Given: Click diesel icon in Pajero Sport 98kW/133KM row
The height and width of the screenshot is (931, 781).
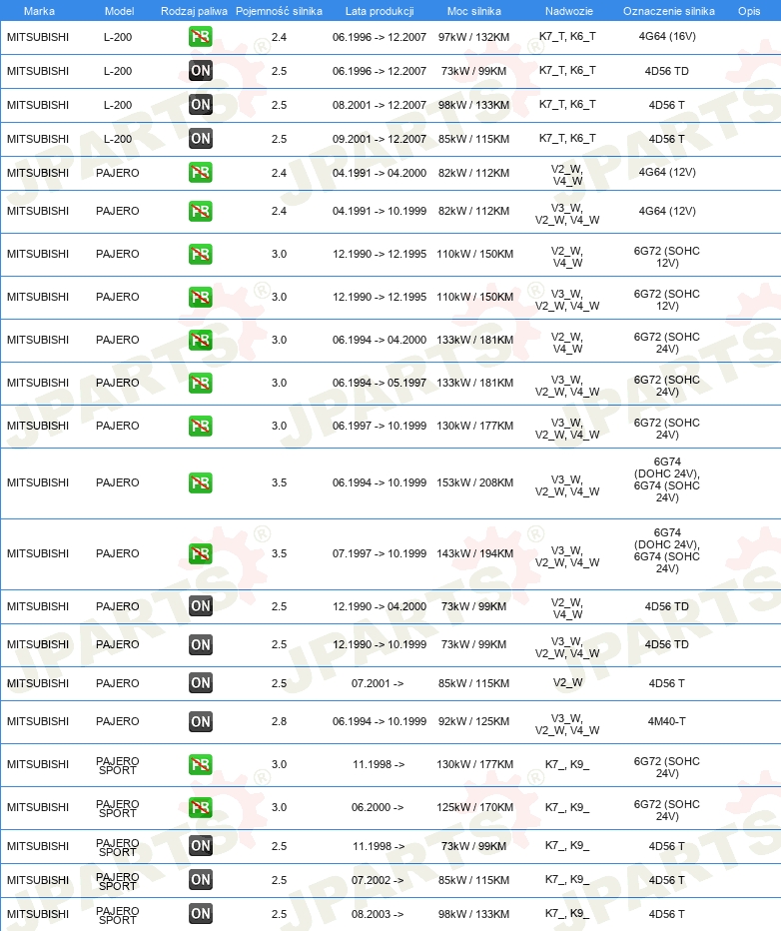Looking at the screenshot, I should 201,914.
